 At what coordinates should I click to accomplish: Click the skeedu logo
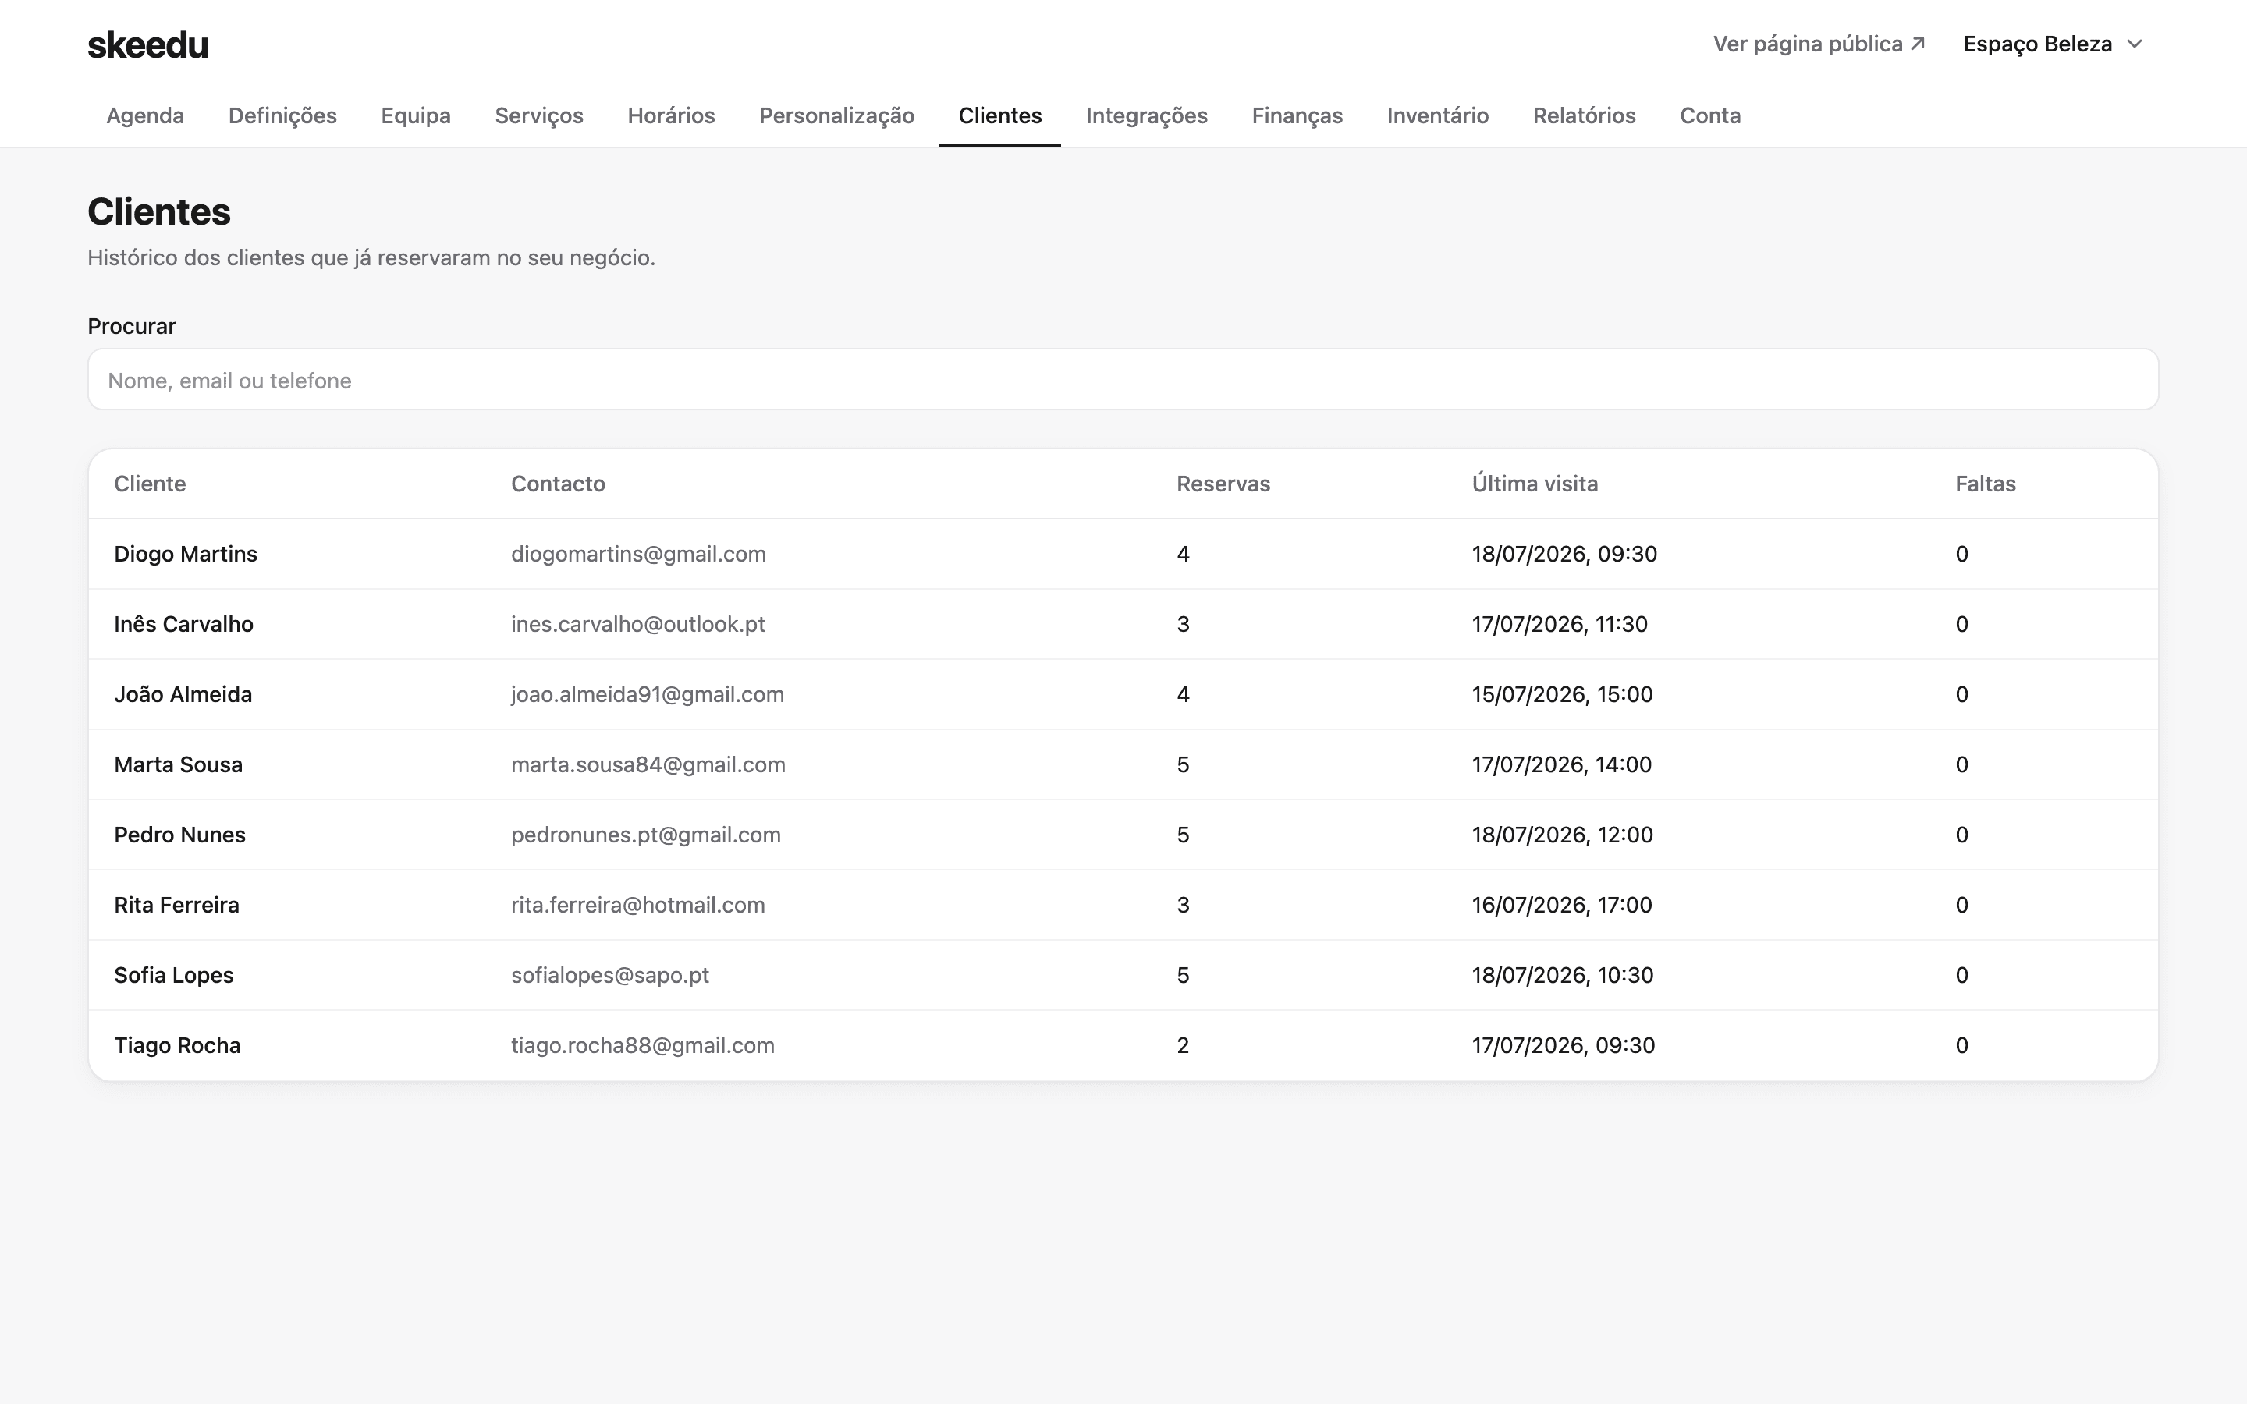pyautogui.click(x=147, y=44)
